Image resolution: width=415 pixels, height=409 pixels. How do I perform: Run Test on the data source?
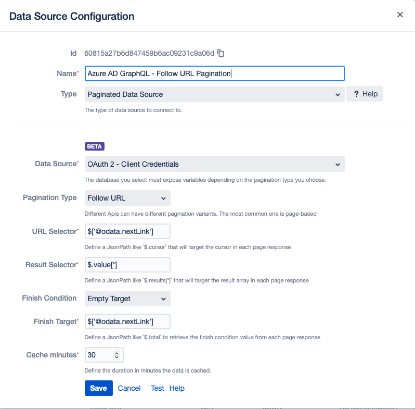click(x=157, y=388)
